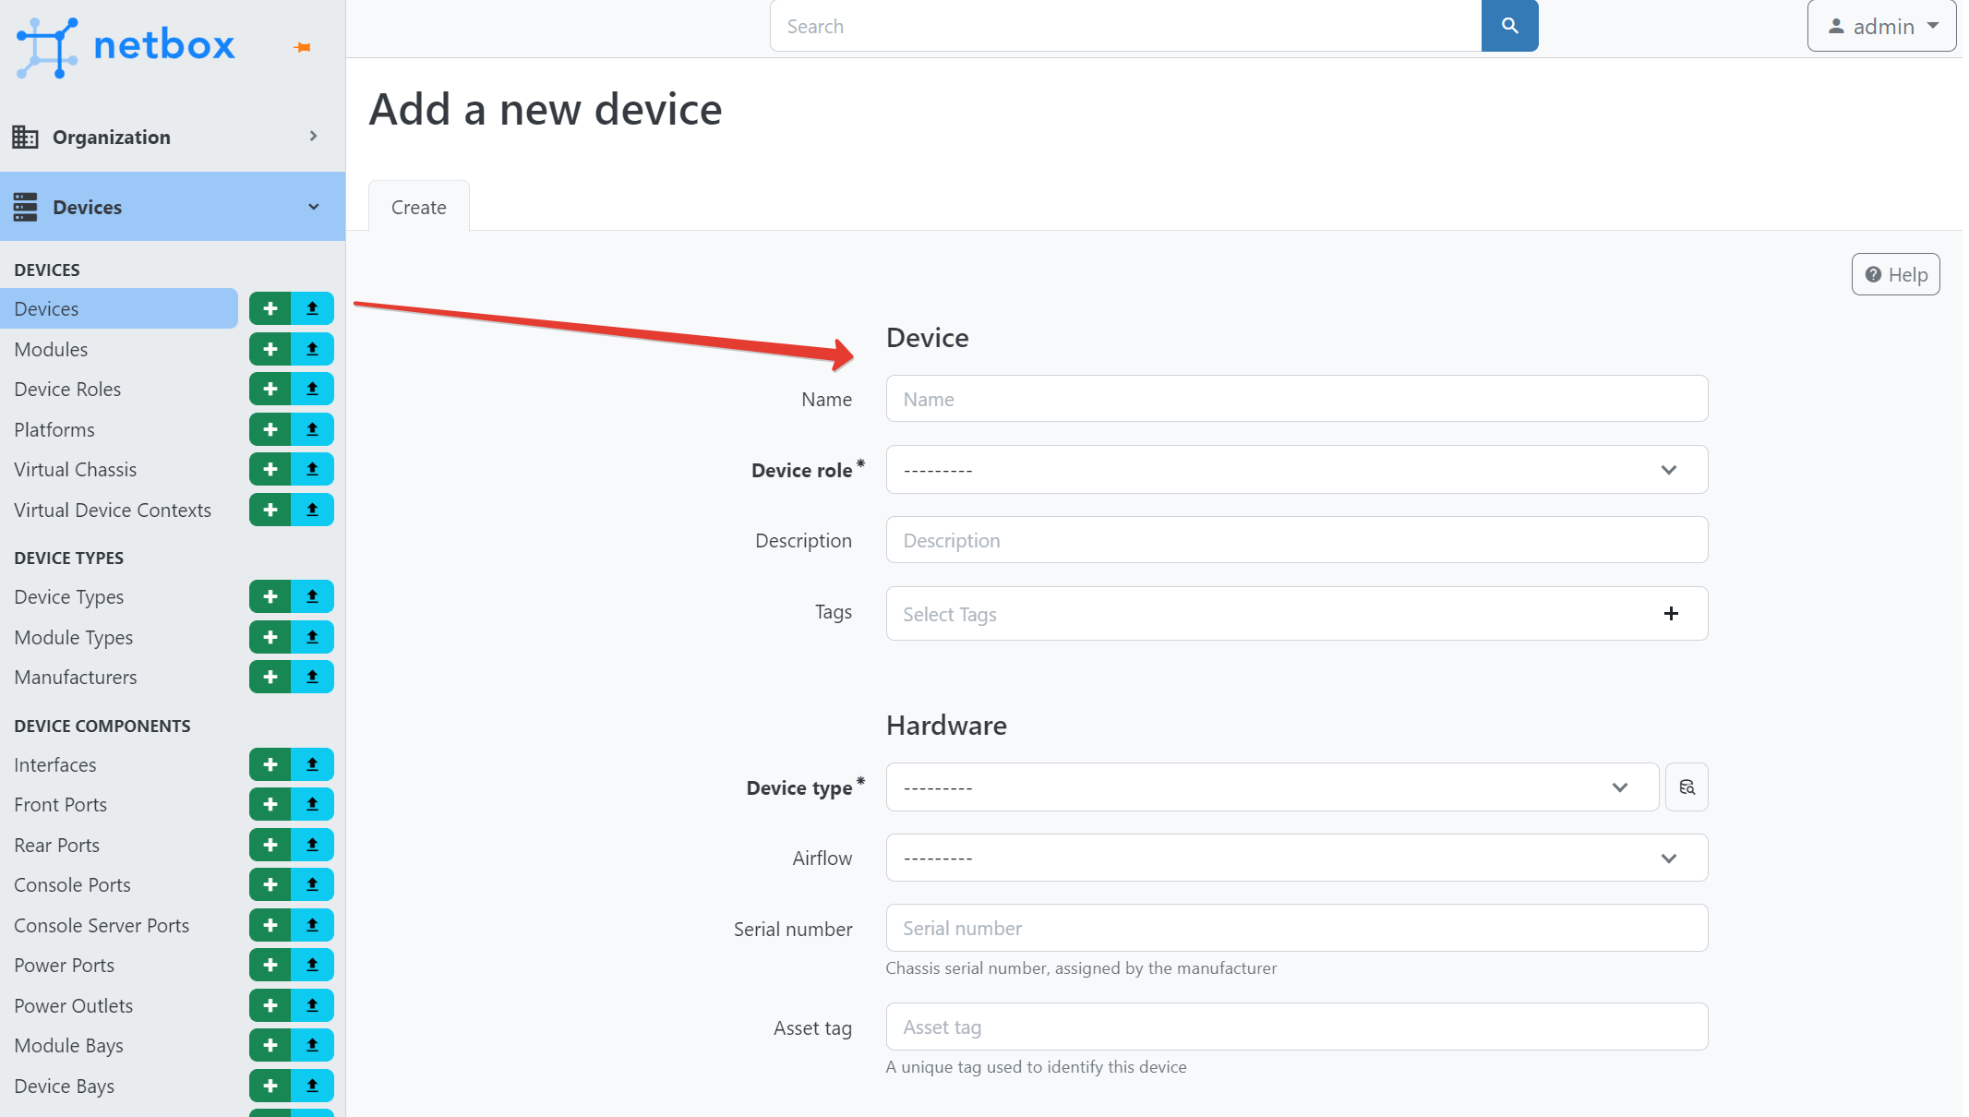This screenshot has width=1969, height=1117.
Task: Open the Device type dropdown
Action: tap(1271, 787)
